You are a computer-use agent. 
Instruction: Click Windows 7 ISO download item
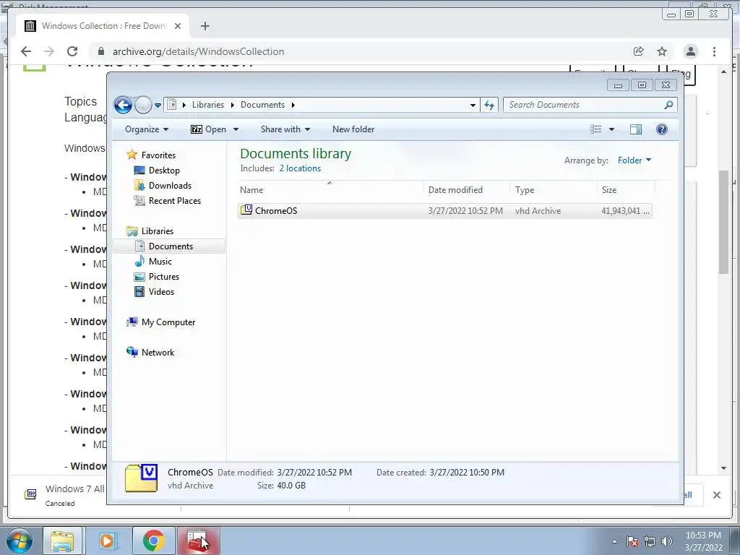click(x=65, y=494)
